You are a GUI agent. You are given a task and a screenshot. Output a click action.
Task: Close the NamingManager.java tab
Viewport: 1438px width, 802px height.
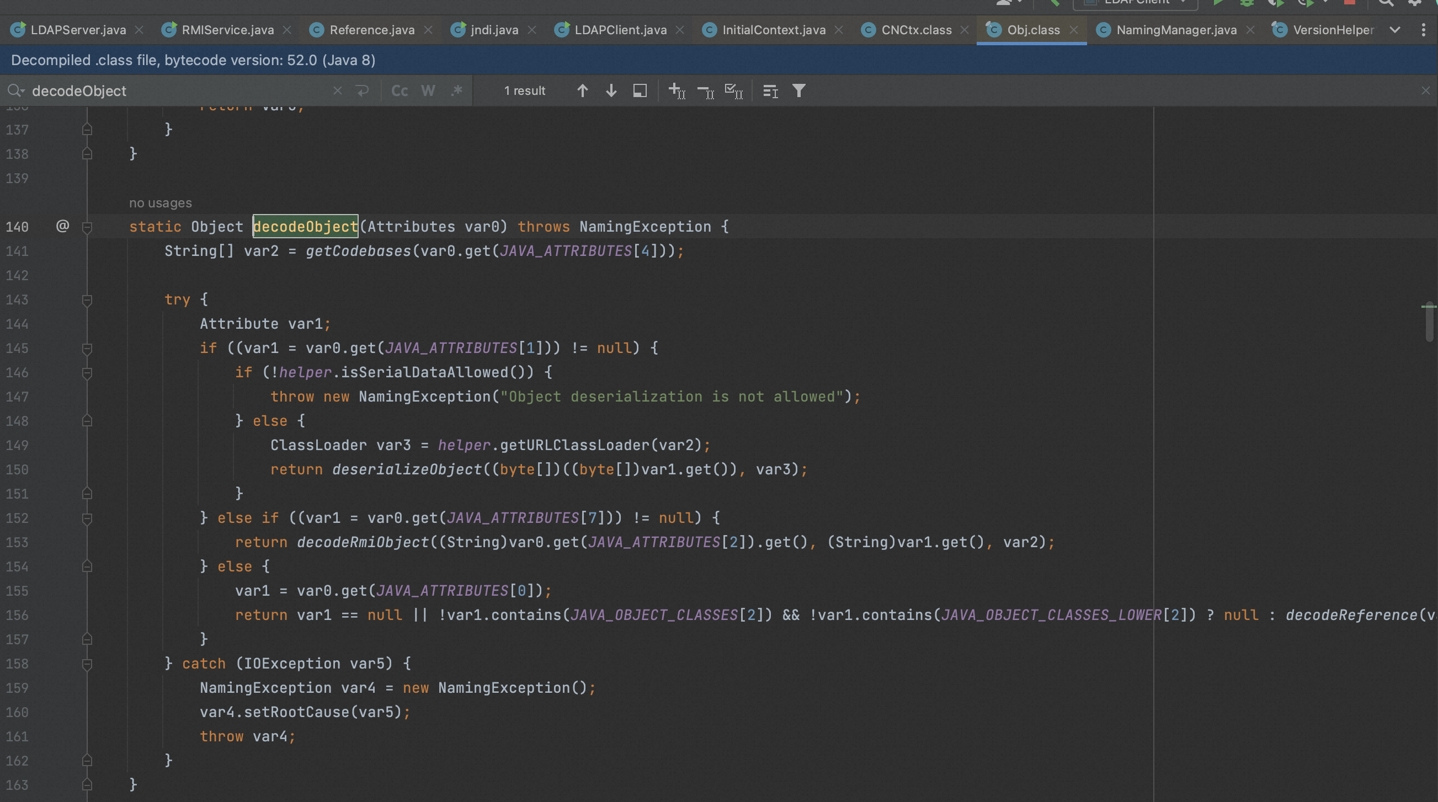pyautogui.click(x=1250, y=30)
